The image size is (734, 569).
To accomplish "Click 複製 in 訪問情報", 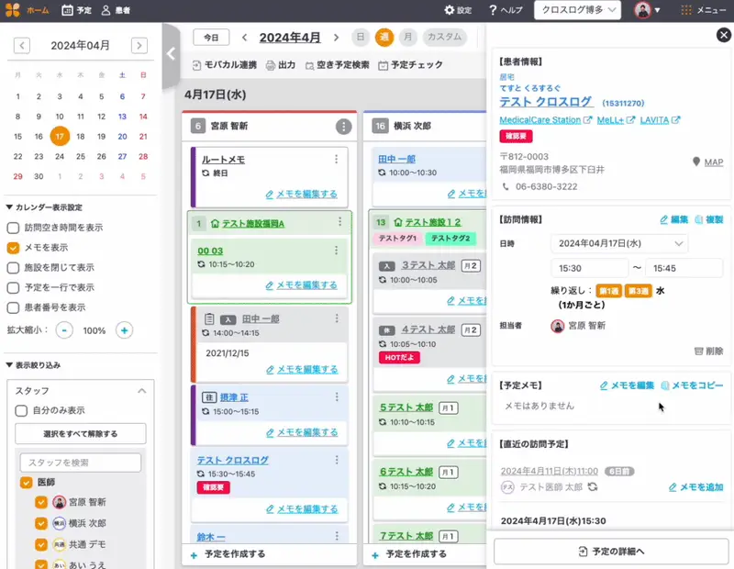I will click(x=709, y=219).
